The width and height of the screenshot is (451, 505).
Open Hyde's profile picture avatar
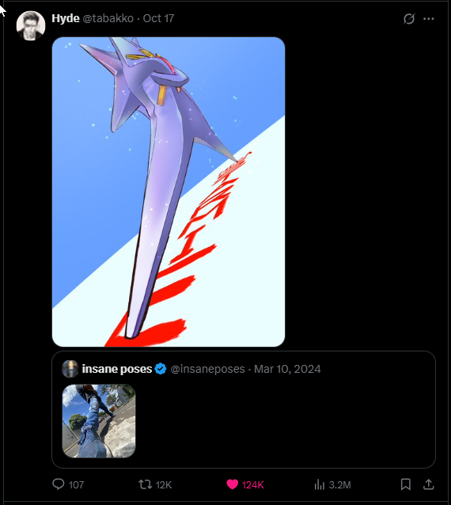point(31,26)
